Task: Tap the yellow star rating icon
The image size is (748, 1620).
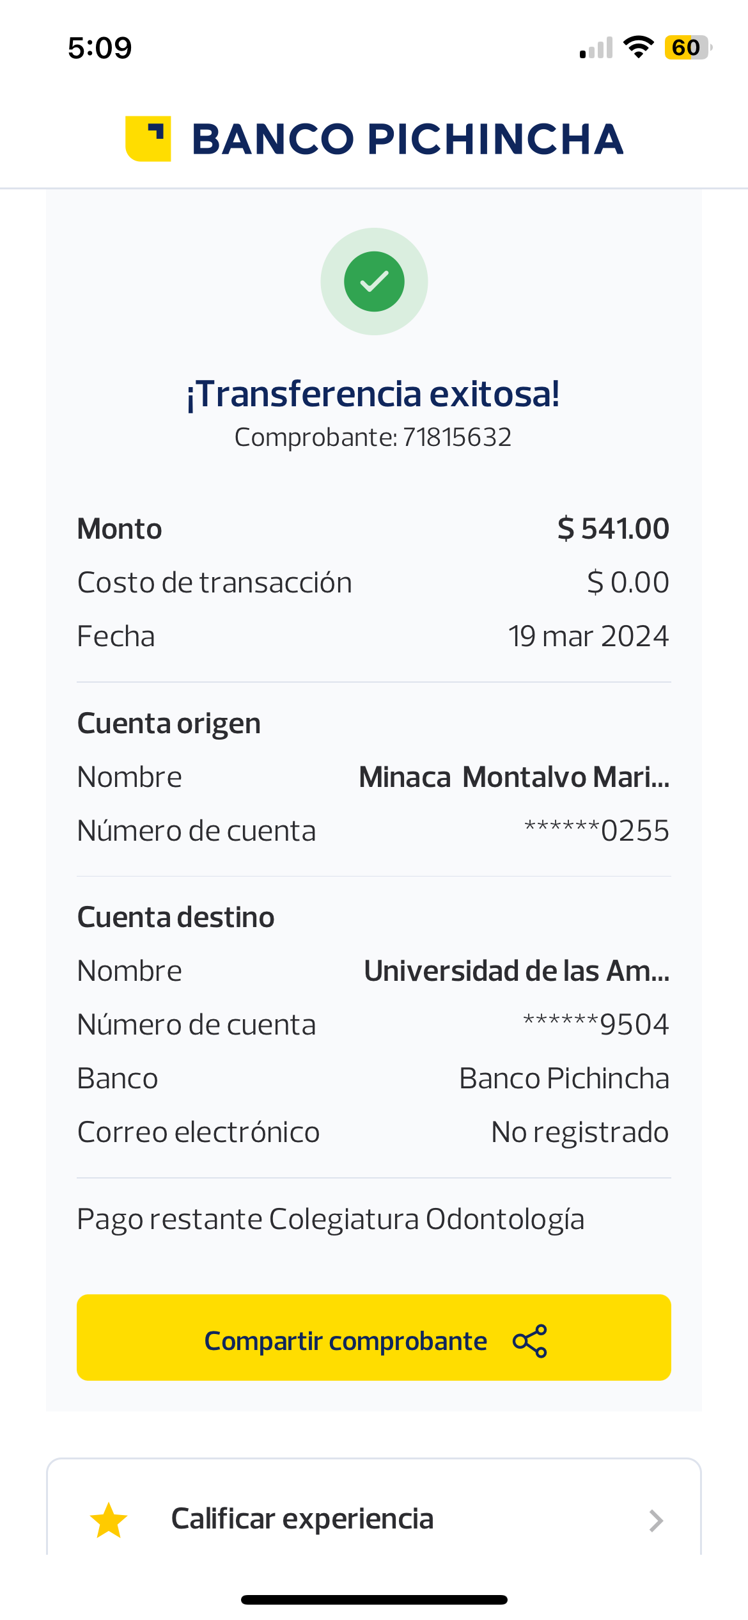Action: tap(109, 1520)
